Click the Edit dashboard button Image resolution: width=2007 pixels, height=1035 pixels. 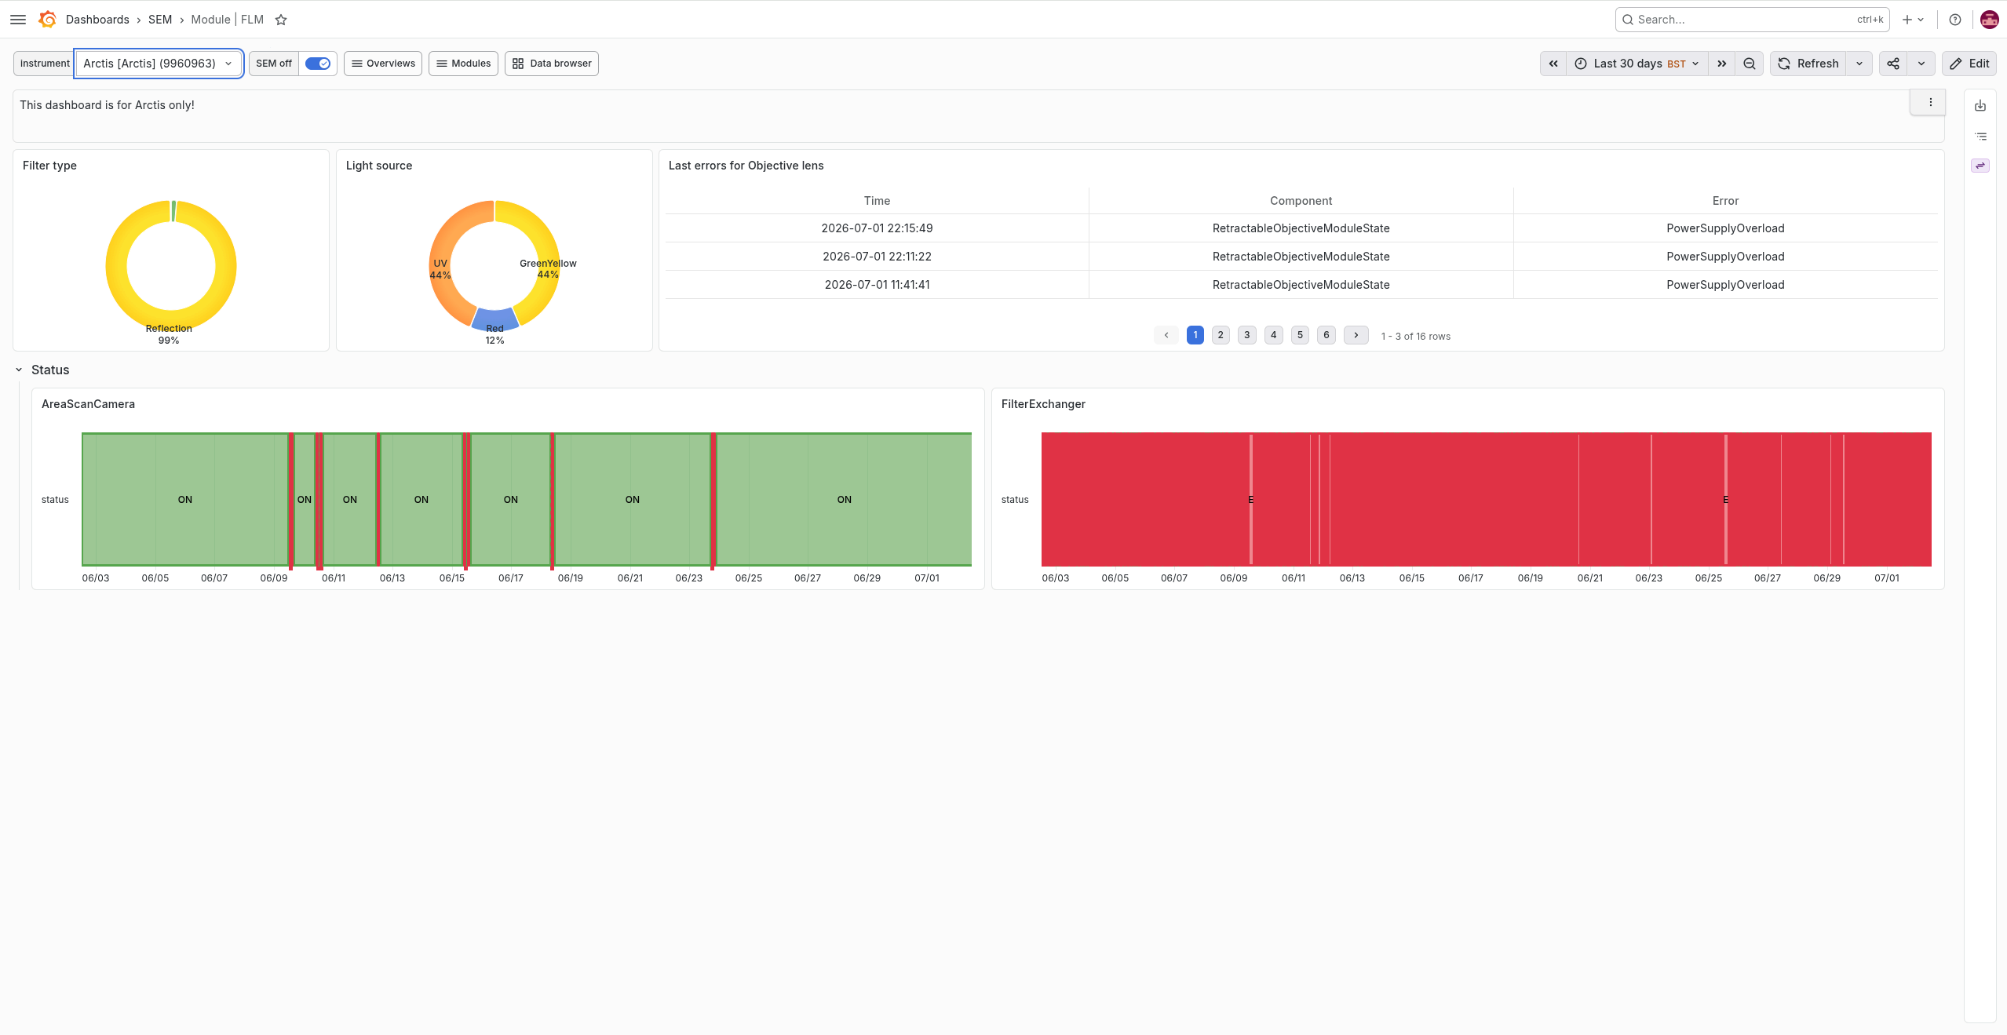click(1969, 64)
